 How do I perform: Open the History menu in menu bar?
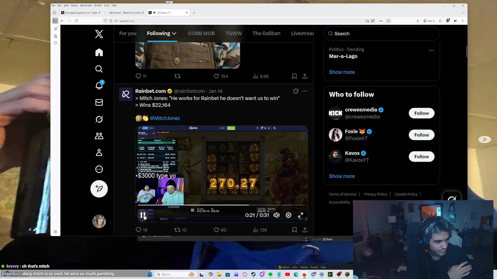pos(75,5)
